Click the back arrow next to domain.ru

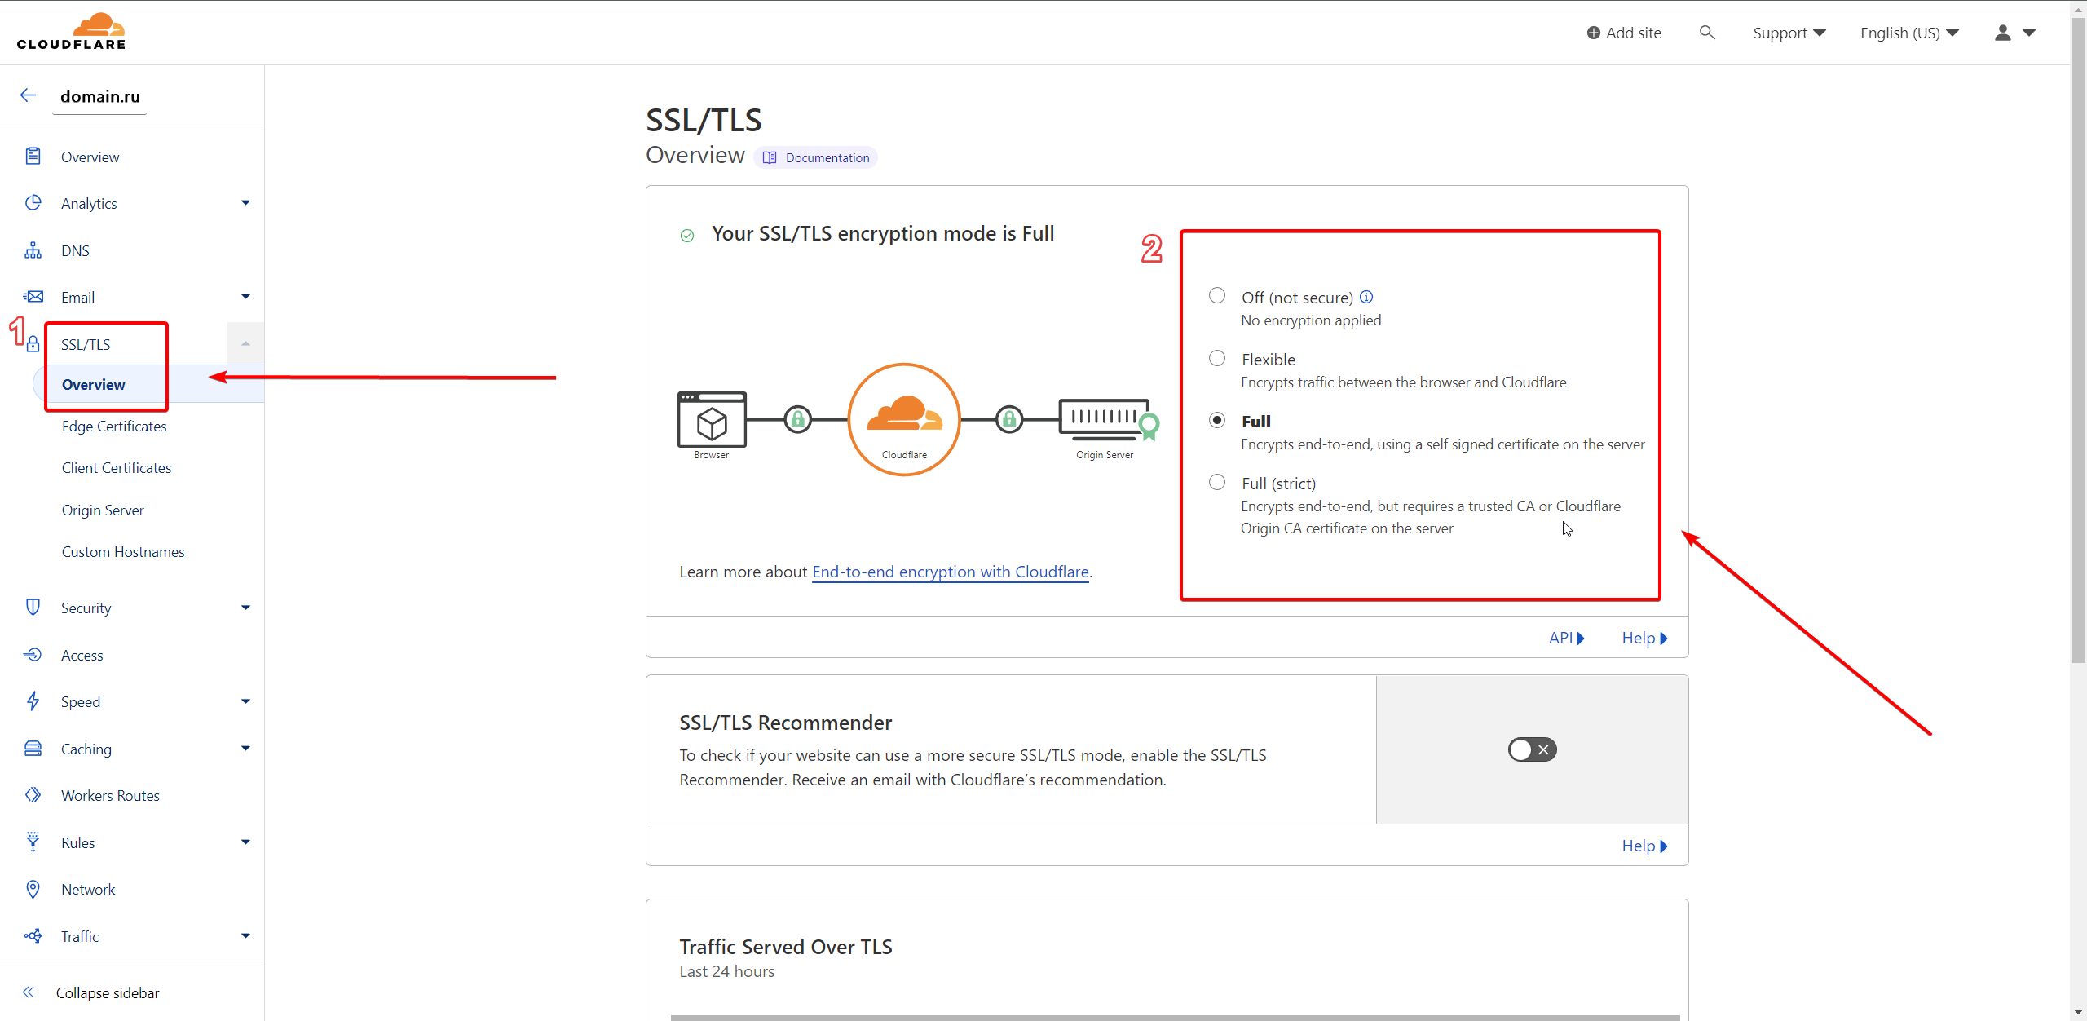(28, 95)
